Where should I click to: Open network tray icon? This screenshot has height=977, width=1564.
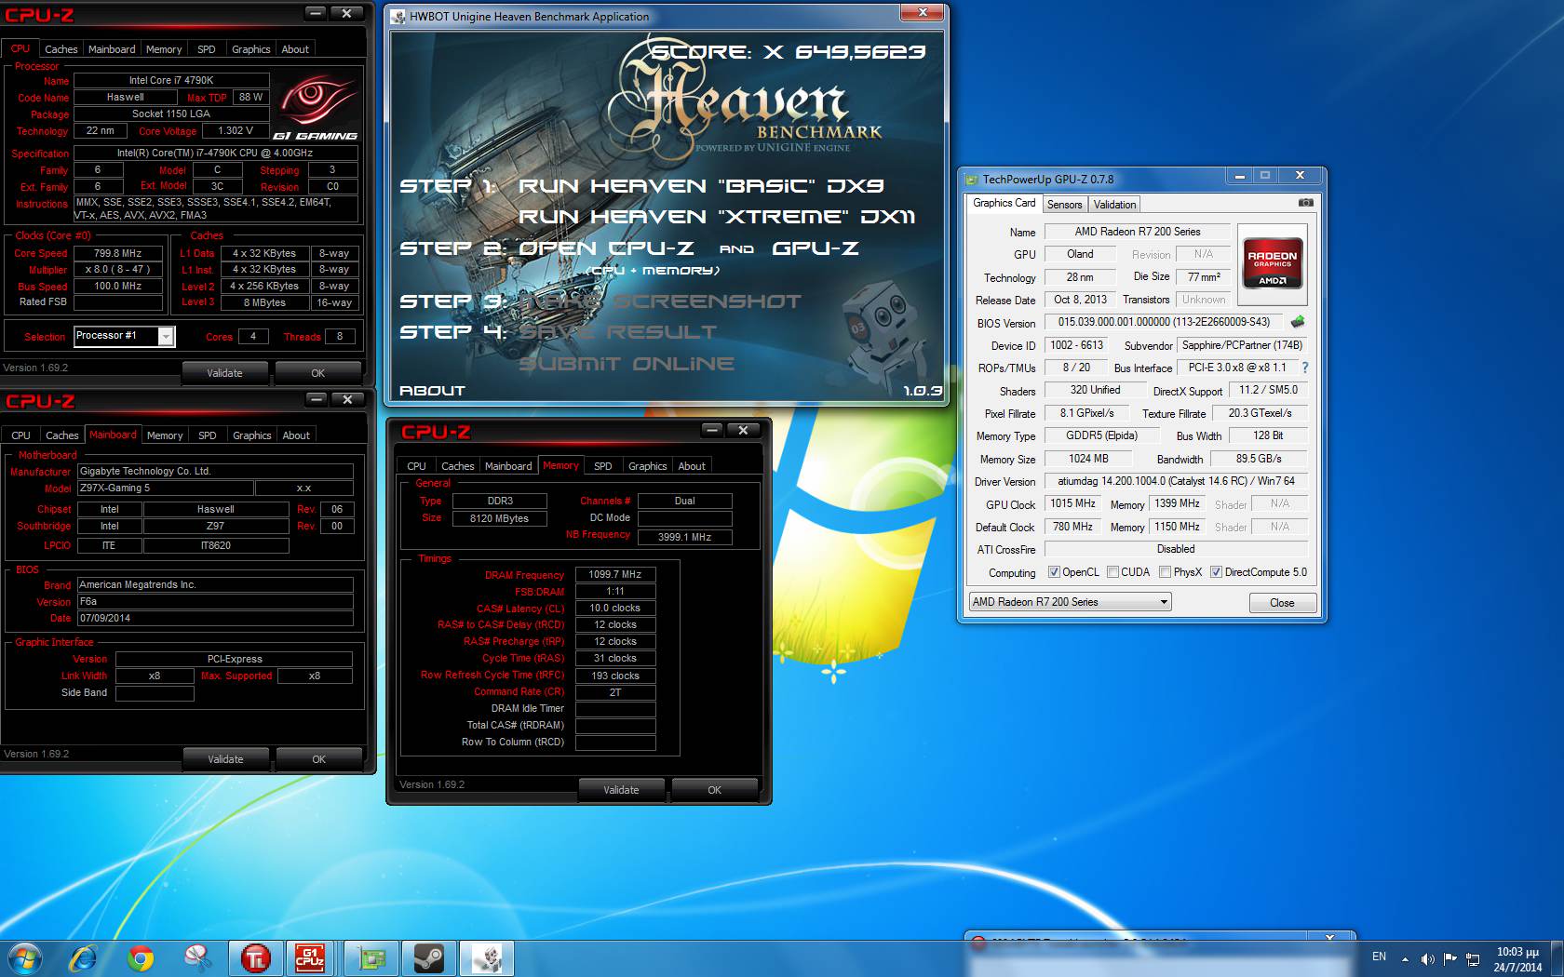click(x=1473, y=959)
